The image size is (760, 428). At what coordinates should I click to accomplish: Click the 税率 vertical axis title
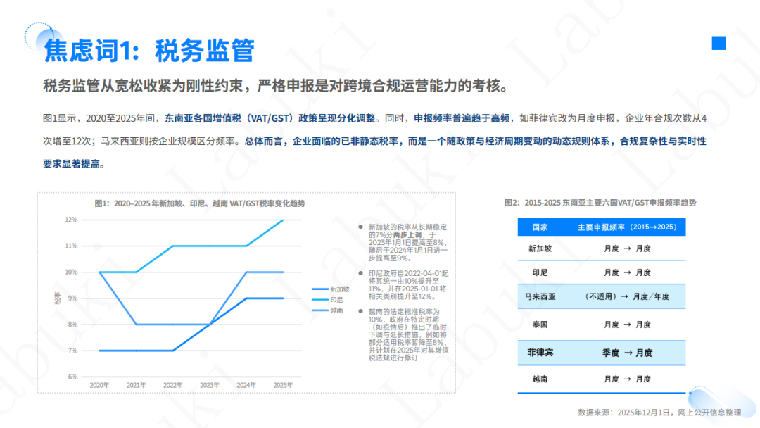(x=58, y=298)
